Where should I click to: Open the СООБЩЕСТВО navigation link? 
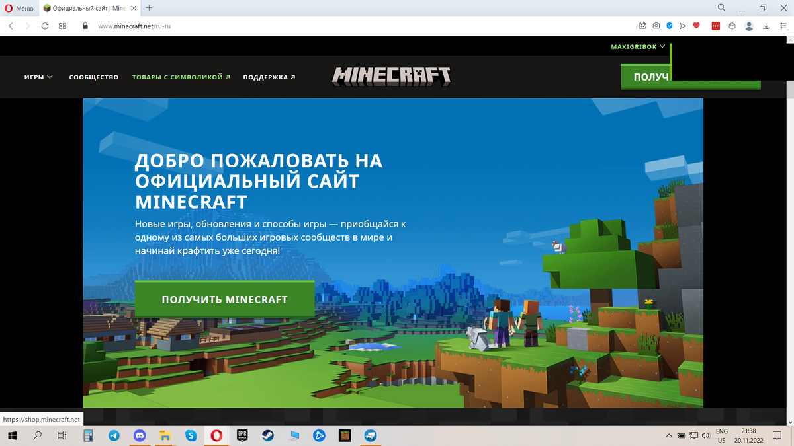[94, 77]
